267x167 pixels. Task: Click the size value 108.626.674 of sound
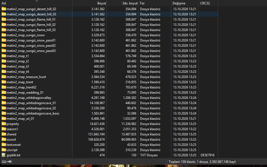click(96, 139)
